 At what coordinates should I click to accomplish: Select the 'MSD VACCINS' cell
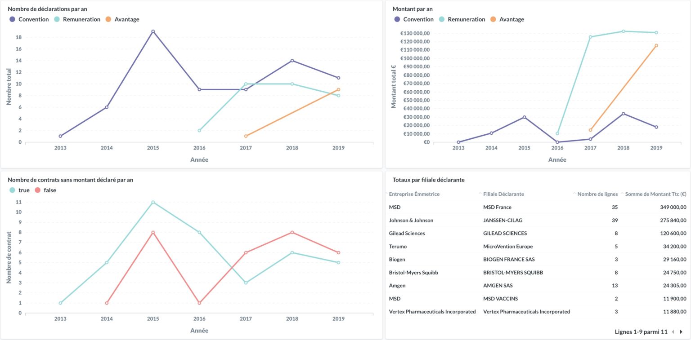[500, 298]
